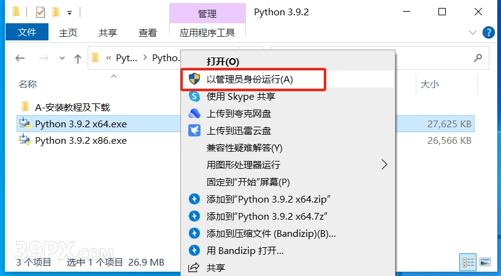Click the properties checkmark icon in title bar
The width and height of the screenshot is (501, 276).
click(x=40, y=12)
